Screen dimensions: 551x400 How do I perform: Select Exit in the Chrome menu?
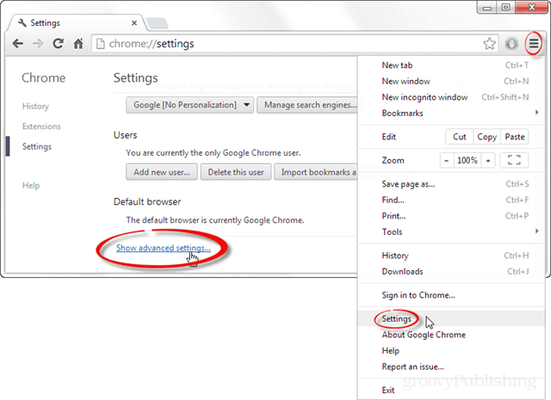coord(451,391)
